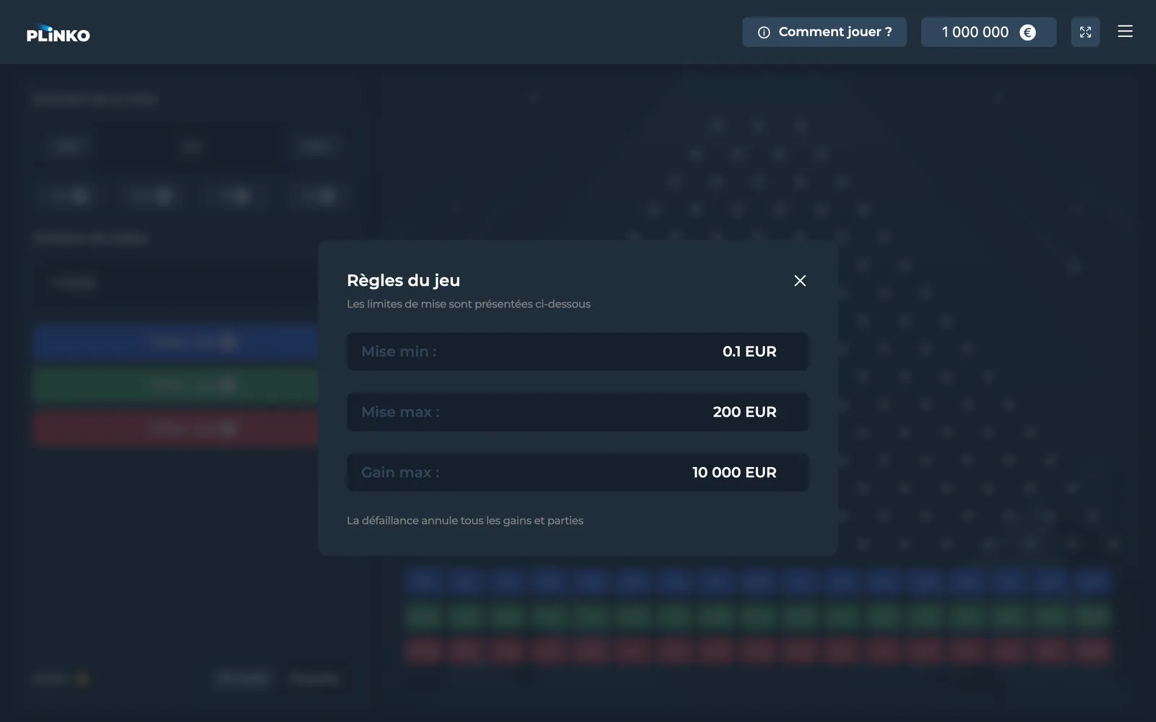Click the limites de mise subtitle text
The width and height of the screenshot is (1156, 722).
(468, 304)
